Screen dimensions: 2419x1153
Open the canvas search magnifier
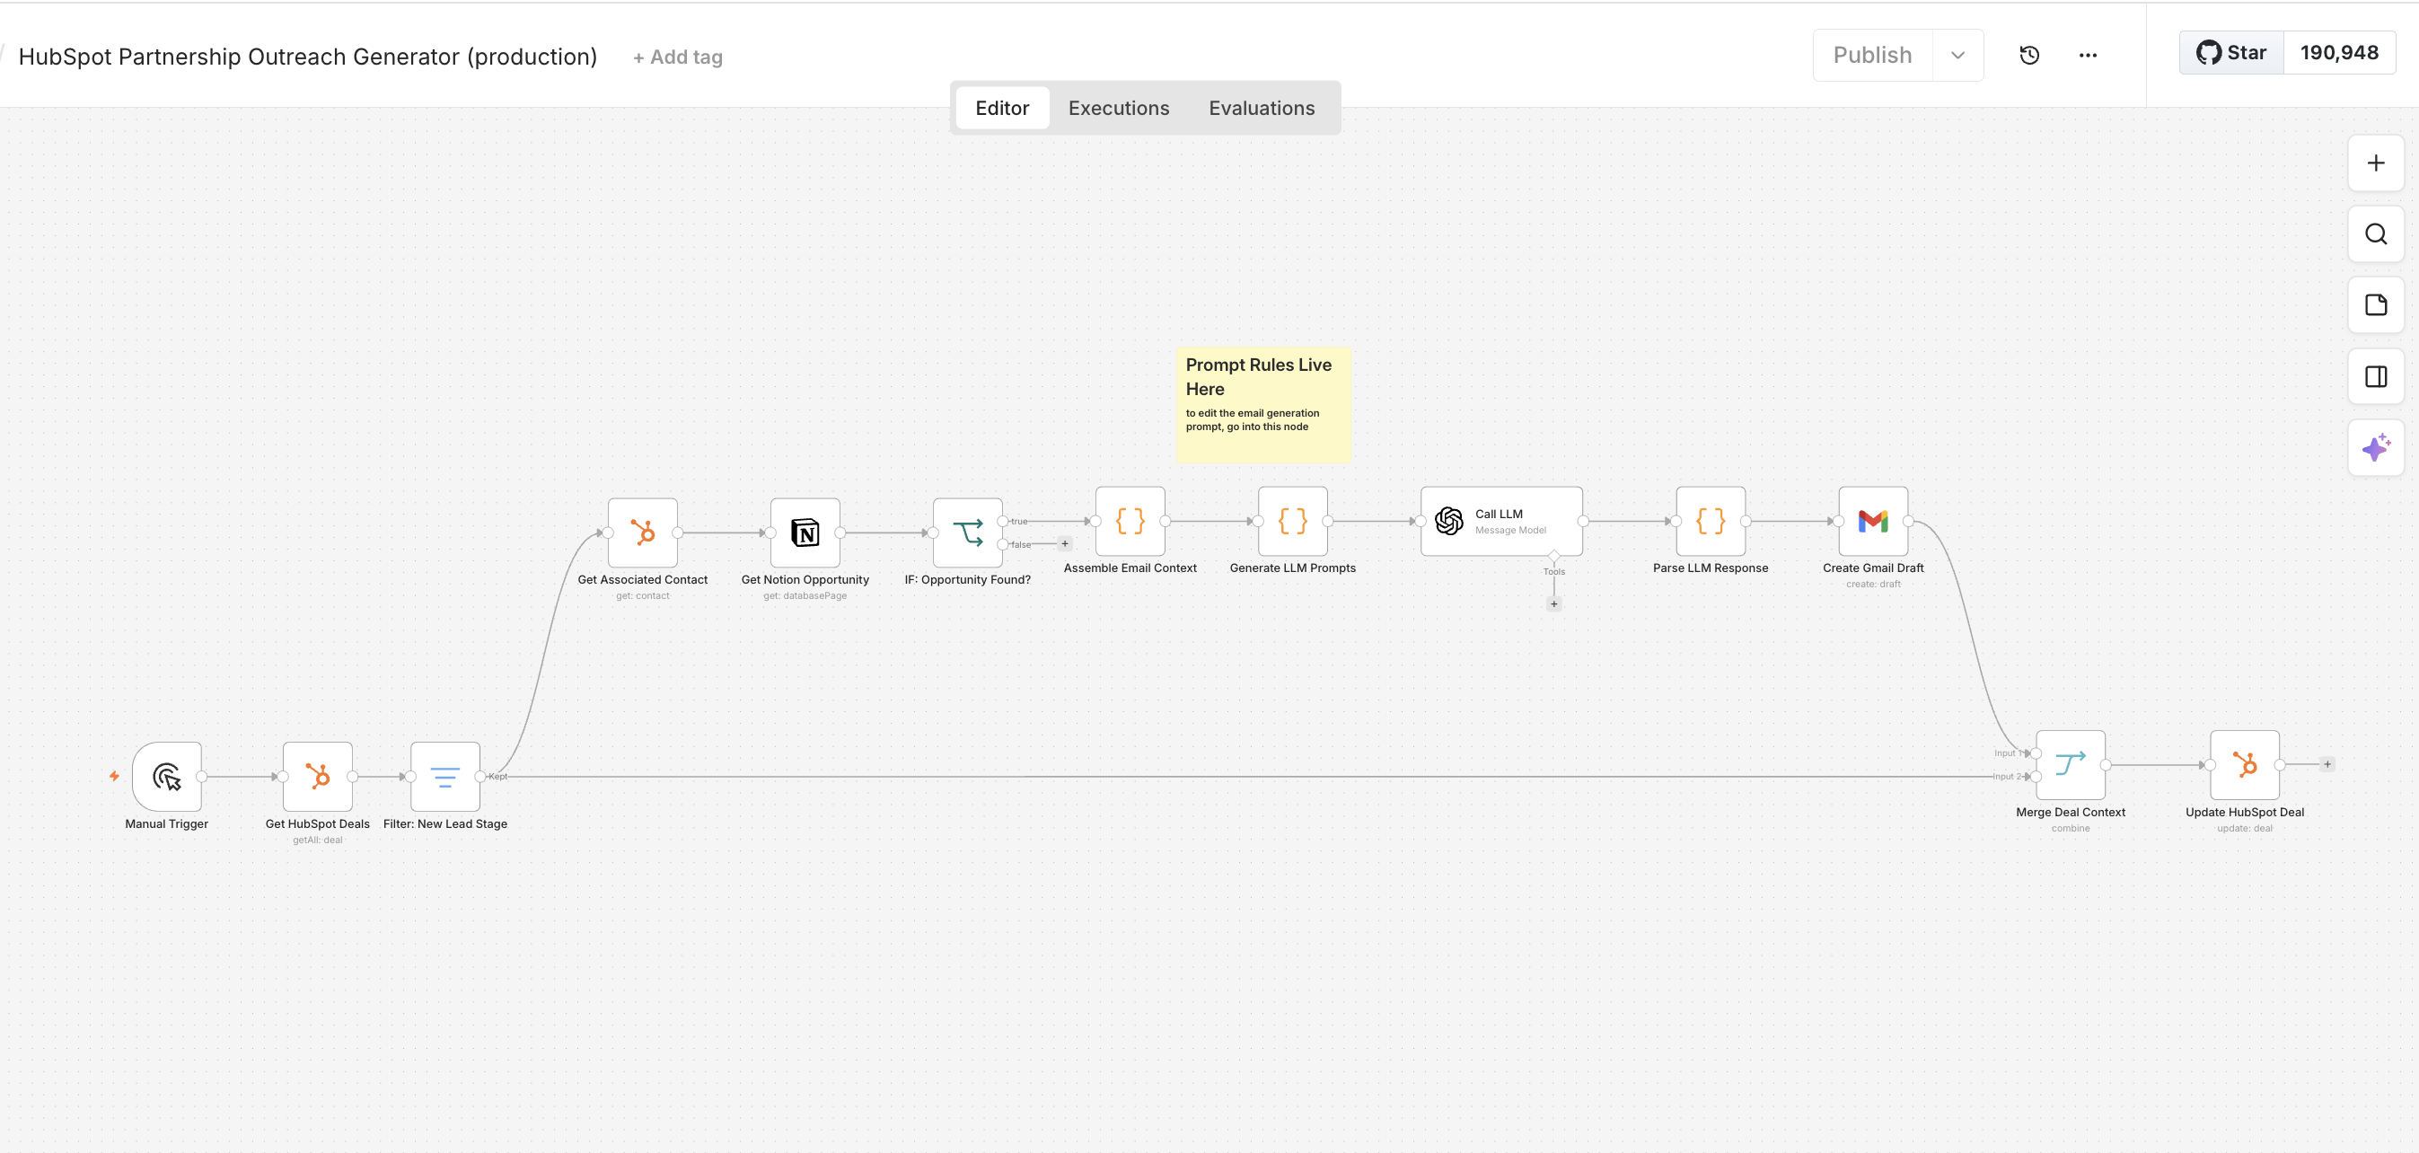click(2376, 233)
